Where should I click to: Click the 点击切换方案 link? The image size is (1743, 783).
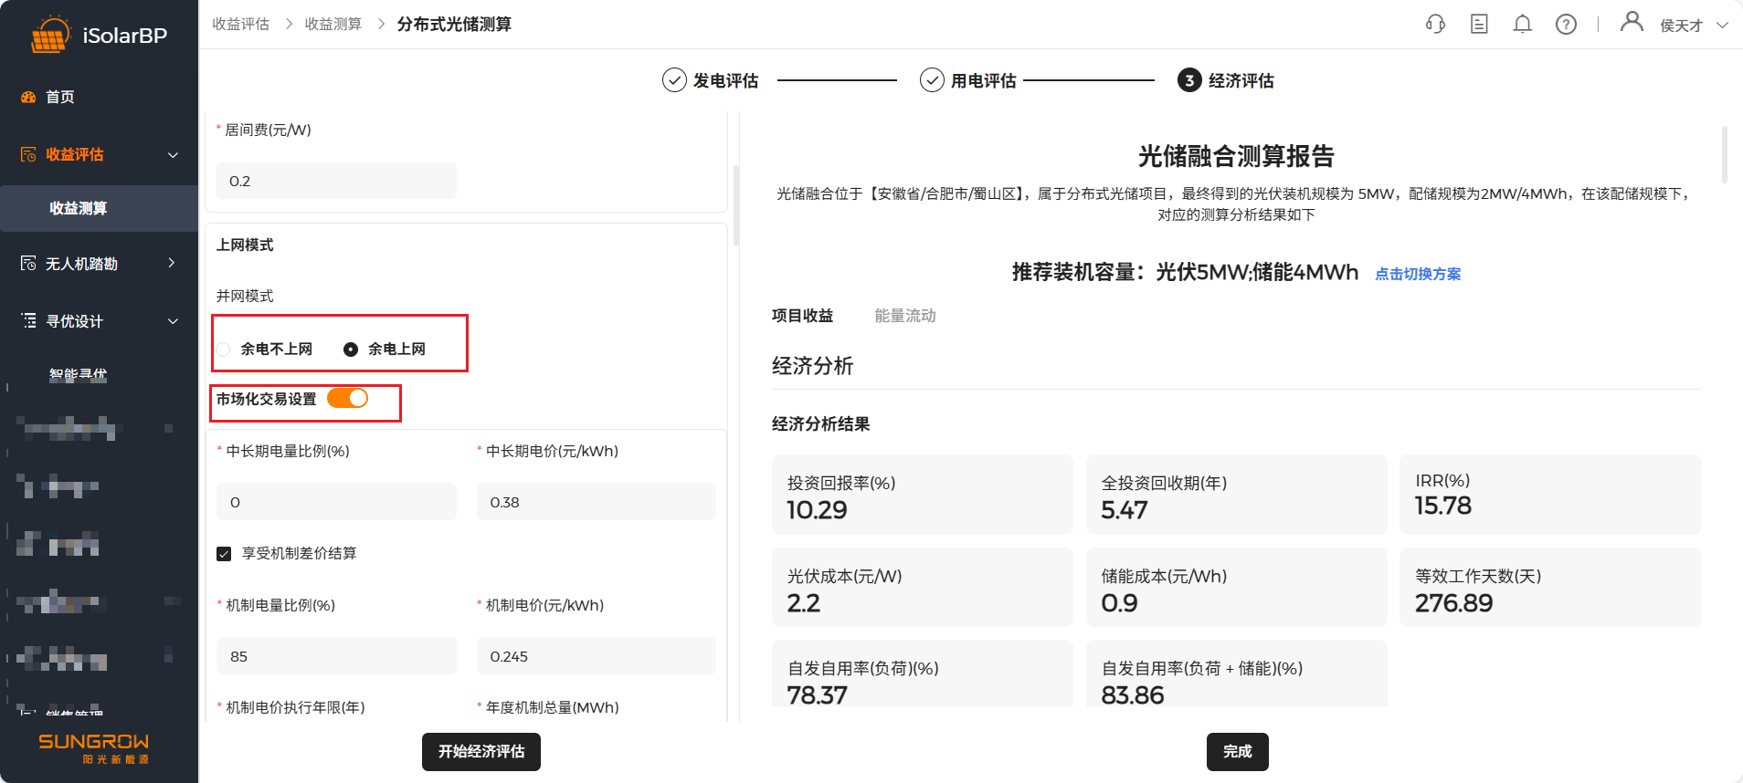1417,274
